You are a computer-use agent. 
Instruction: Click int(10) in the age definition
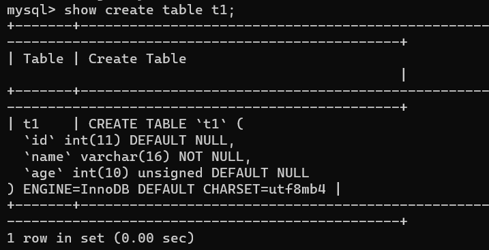pos(100,173)
